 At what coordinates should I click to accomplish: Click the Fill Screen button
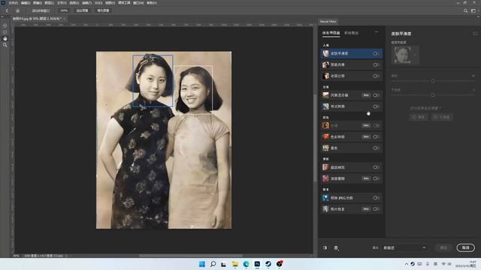103,10
